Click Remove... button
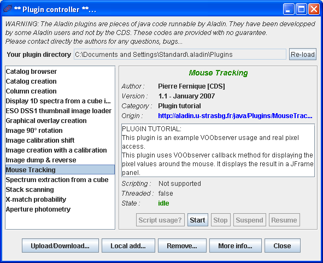Image resolution: width=323 pixels, height=263 pixels. point(182,246)
